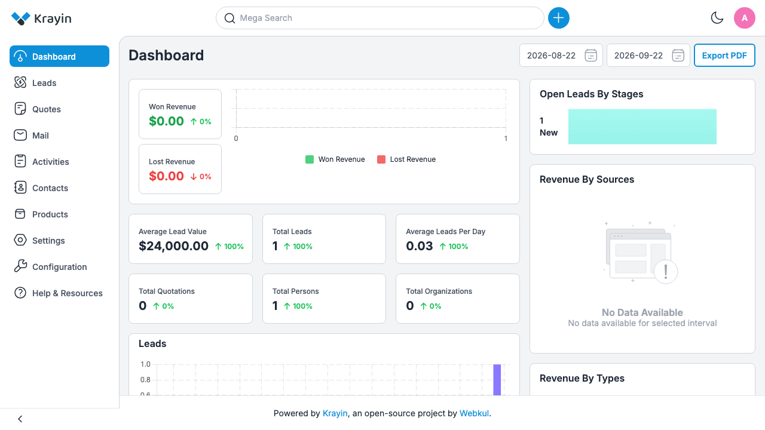Click the Lost Revenue $0.00 value

click(166, 176)
